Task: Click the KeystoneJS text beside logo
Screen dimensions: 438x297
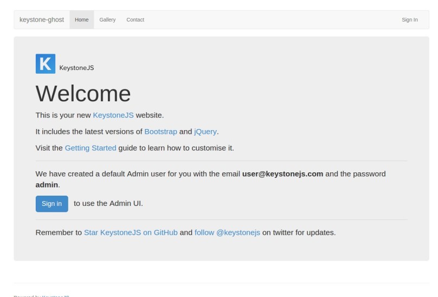Action: (76, 68)
